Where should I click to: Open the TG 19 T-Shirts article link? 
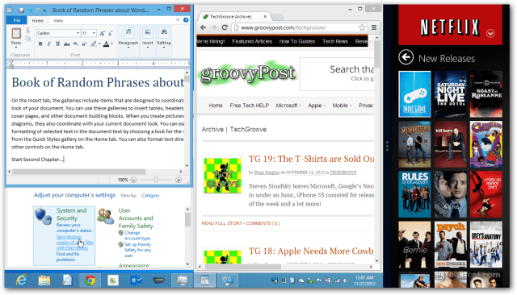click(311, 159)
